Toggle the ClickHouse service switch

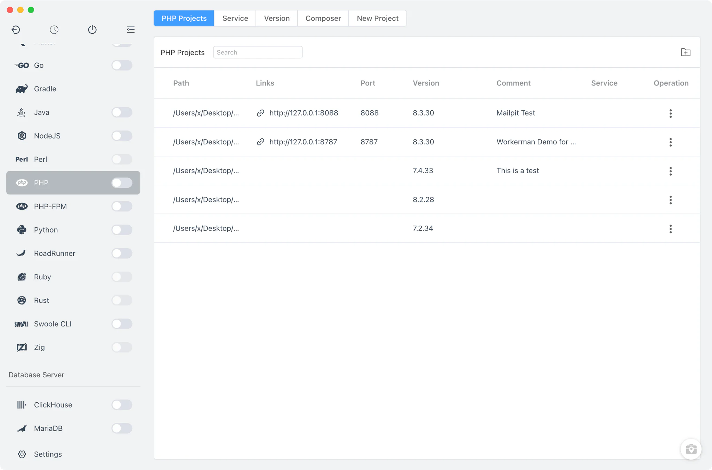(x=122, y=405)
